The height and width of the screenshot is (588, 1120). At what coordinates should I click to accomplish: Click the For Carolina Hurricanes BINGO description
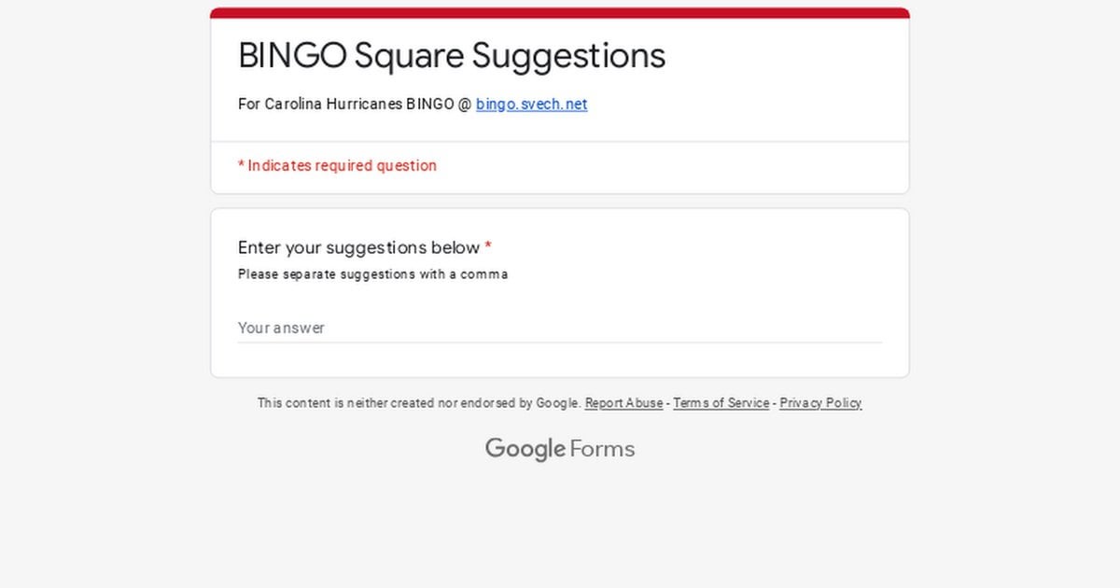pos(355,104)
